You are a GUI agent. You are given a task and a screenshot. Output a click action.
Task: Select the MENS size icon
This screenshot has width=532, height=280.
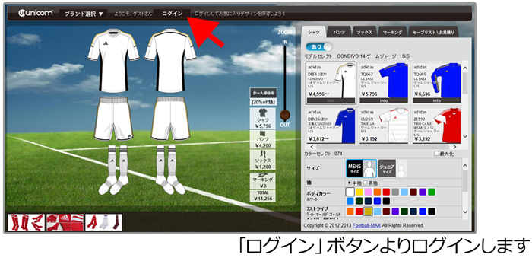click(361, 168)
